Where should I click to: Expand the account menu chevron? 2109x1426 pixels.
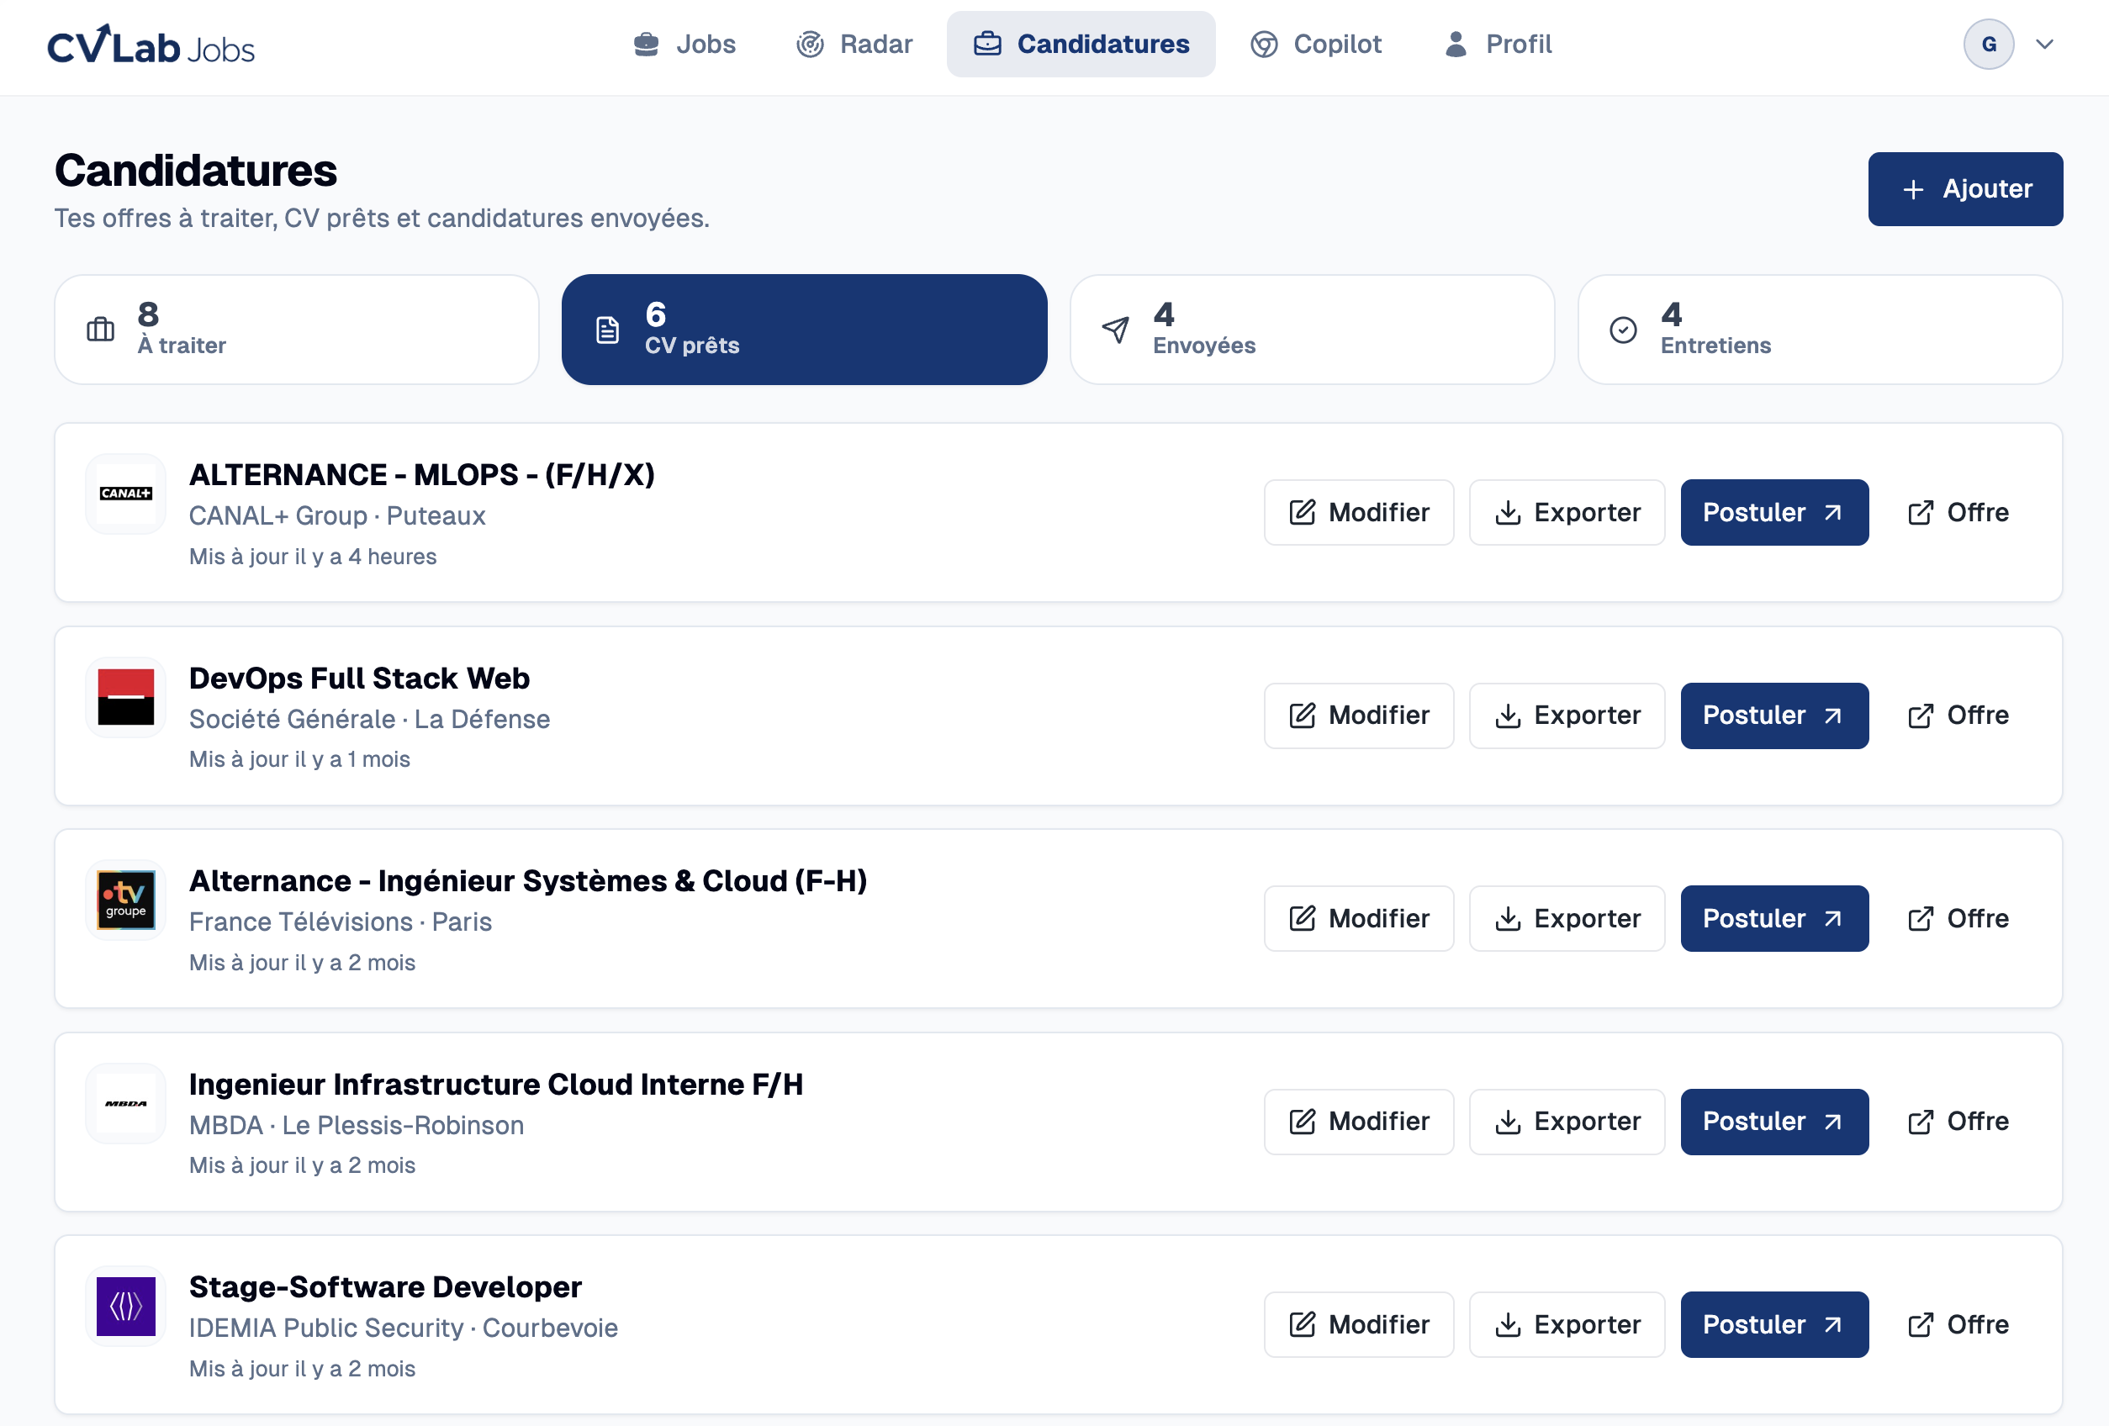(x=2044, y=44)
